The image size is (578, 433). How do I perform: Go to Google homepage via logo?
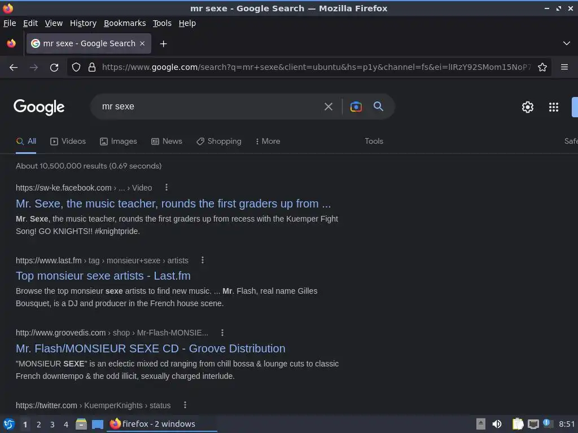click(39, 107)
